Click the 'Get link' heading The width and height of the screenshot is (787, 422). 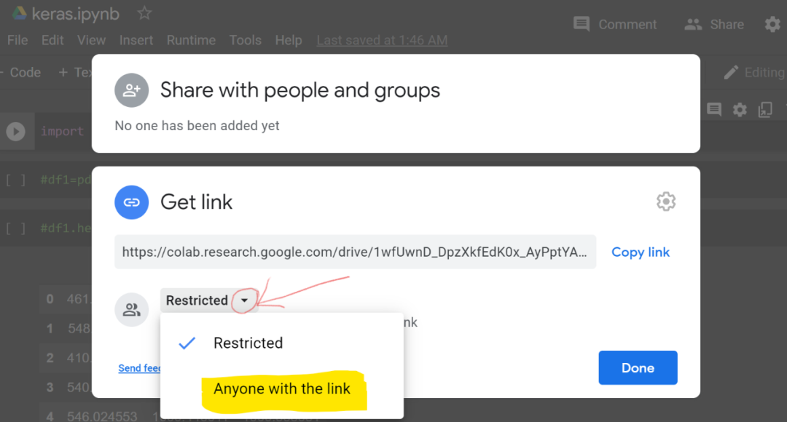[x=196, y=202]
